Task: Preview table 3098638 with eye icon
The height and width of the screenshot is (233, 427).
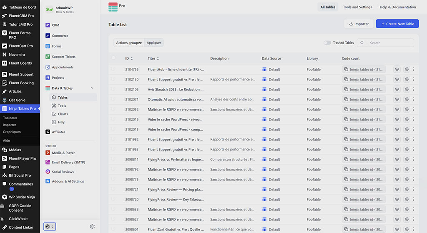Action: [x=397, y=209]
